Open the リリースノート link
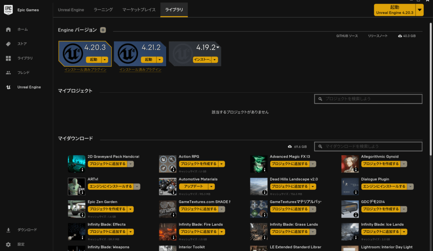433x251 pixels. pyautogui.click(x=378, y=36)
